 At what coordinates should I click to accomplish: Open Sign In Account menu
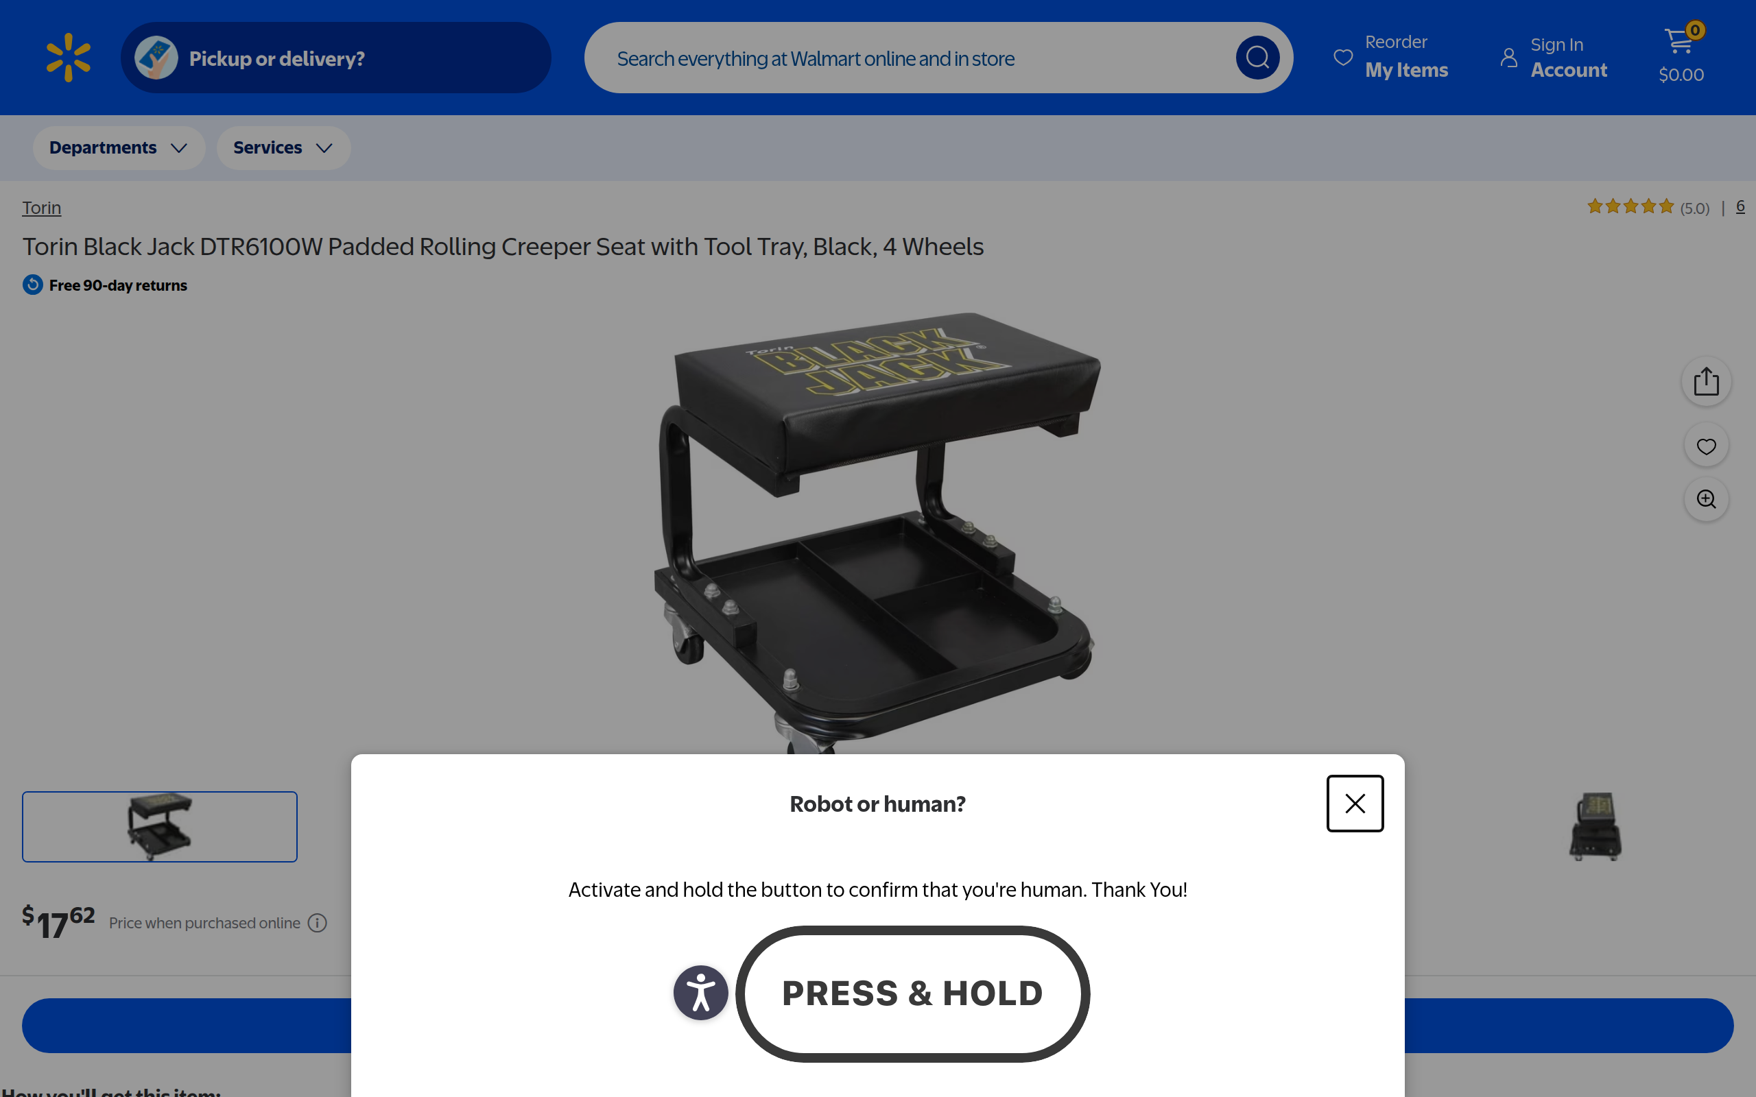(1554, 57)
